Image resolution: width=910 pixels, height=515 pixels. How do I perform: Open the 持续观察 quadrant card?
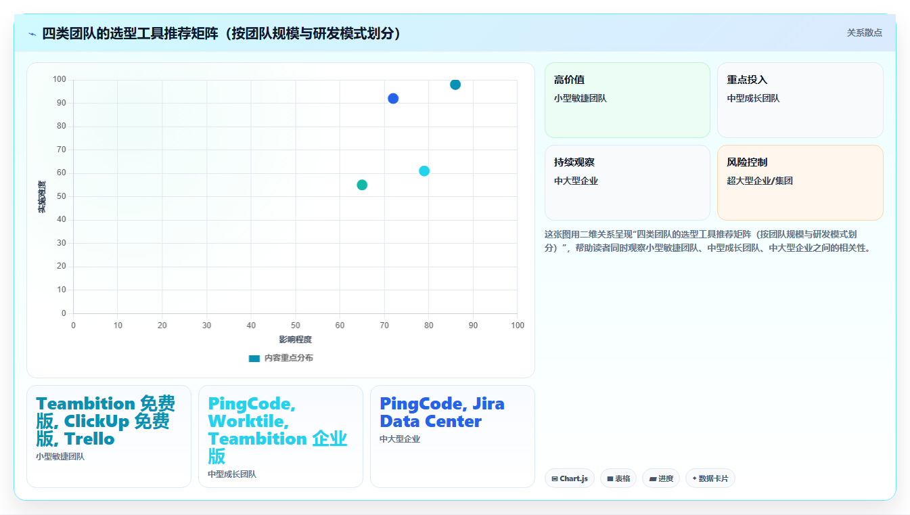pyautogui.click(x=627, y=183)
